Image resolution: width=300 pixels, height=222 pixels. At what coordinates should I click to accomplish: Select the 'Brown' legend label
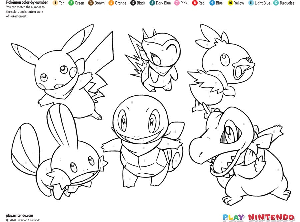point(99,3)
